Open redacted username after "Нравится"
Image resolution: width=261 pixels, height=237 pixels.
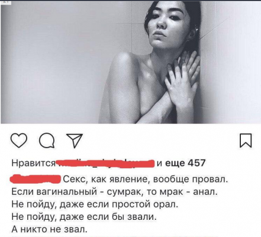click(105, 164)
